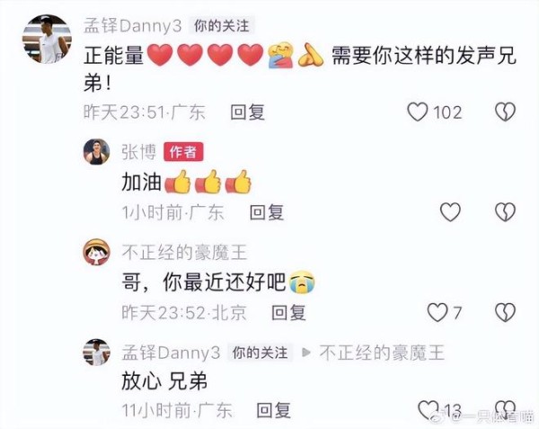Like 孟铎Danny3's top comment with 102 likes
Image resolution: width=539 pixels, height=429 pixels.
coord(418,112)
